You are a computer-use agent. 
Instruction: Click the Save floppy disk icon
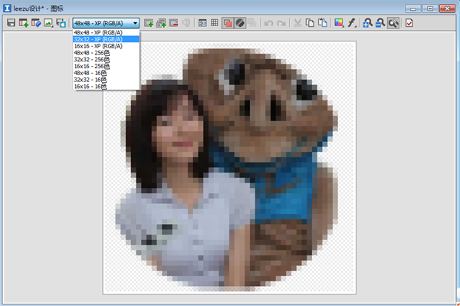11,23
